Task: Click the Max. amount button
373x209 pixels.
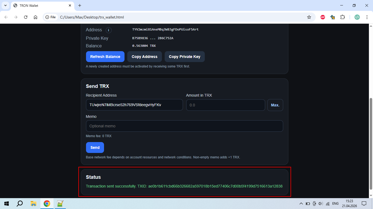Action: [275, 105]
